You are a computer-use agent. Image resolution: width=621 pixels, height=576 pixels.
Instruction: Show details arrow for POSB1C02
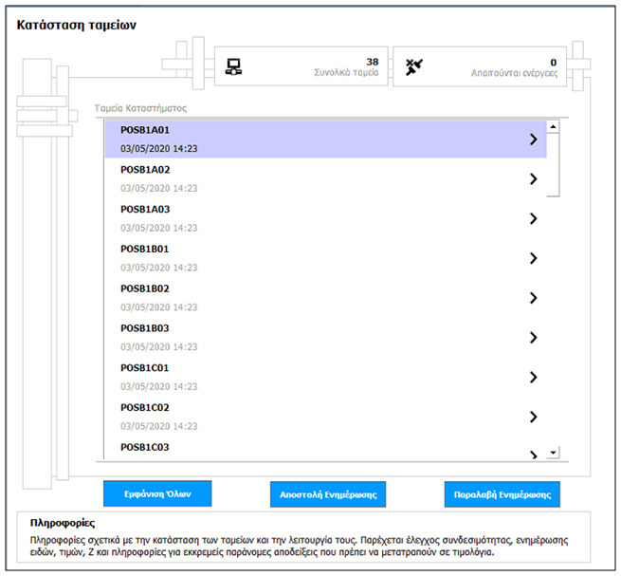[x=533, y=417]
